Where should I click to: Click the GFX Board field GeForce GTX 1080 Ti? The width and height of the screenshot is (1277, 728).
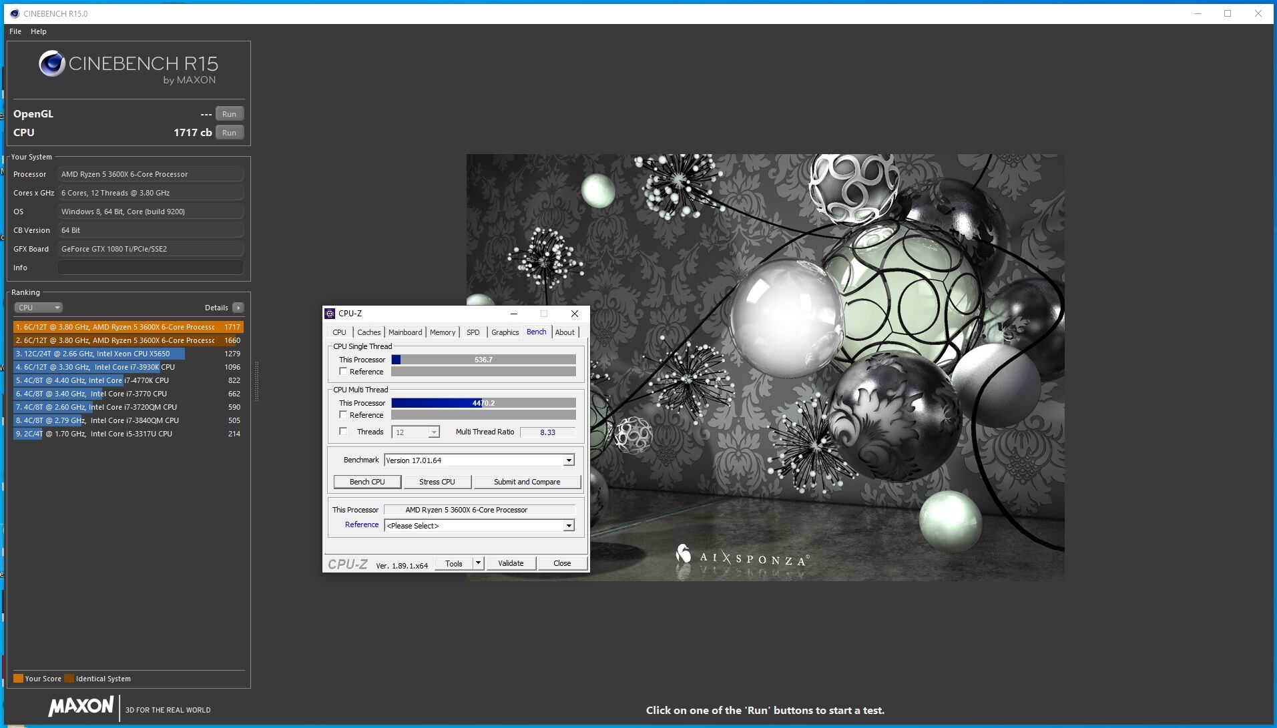pos(151,249)
